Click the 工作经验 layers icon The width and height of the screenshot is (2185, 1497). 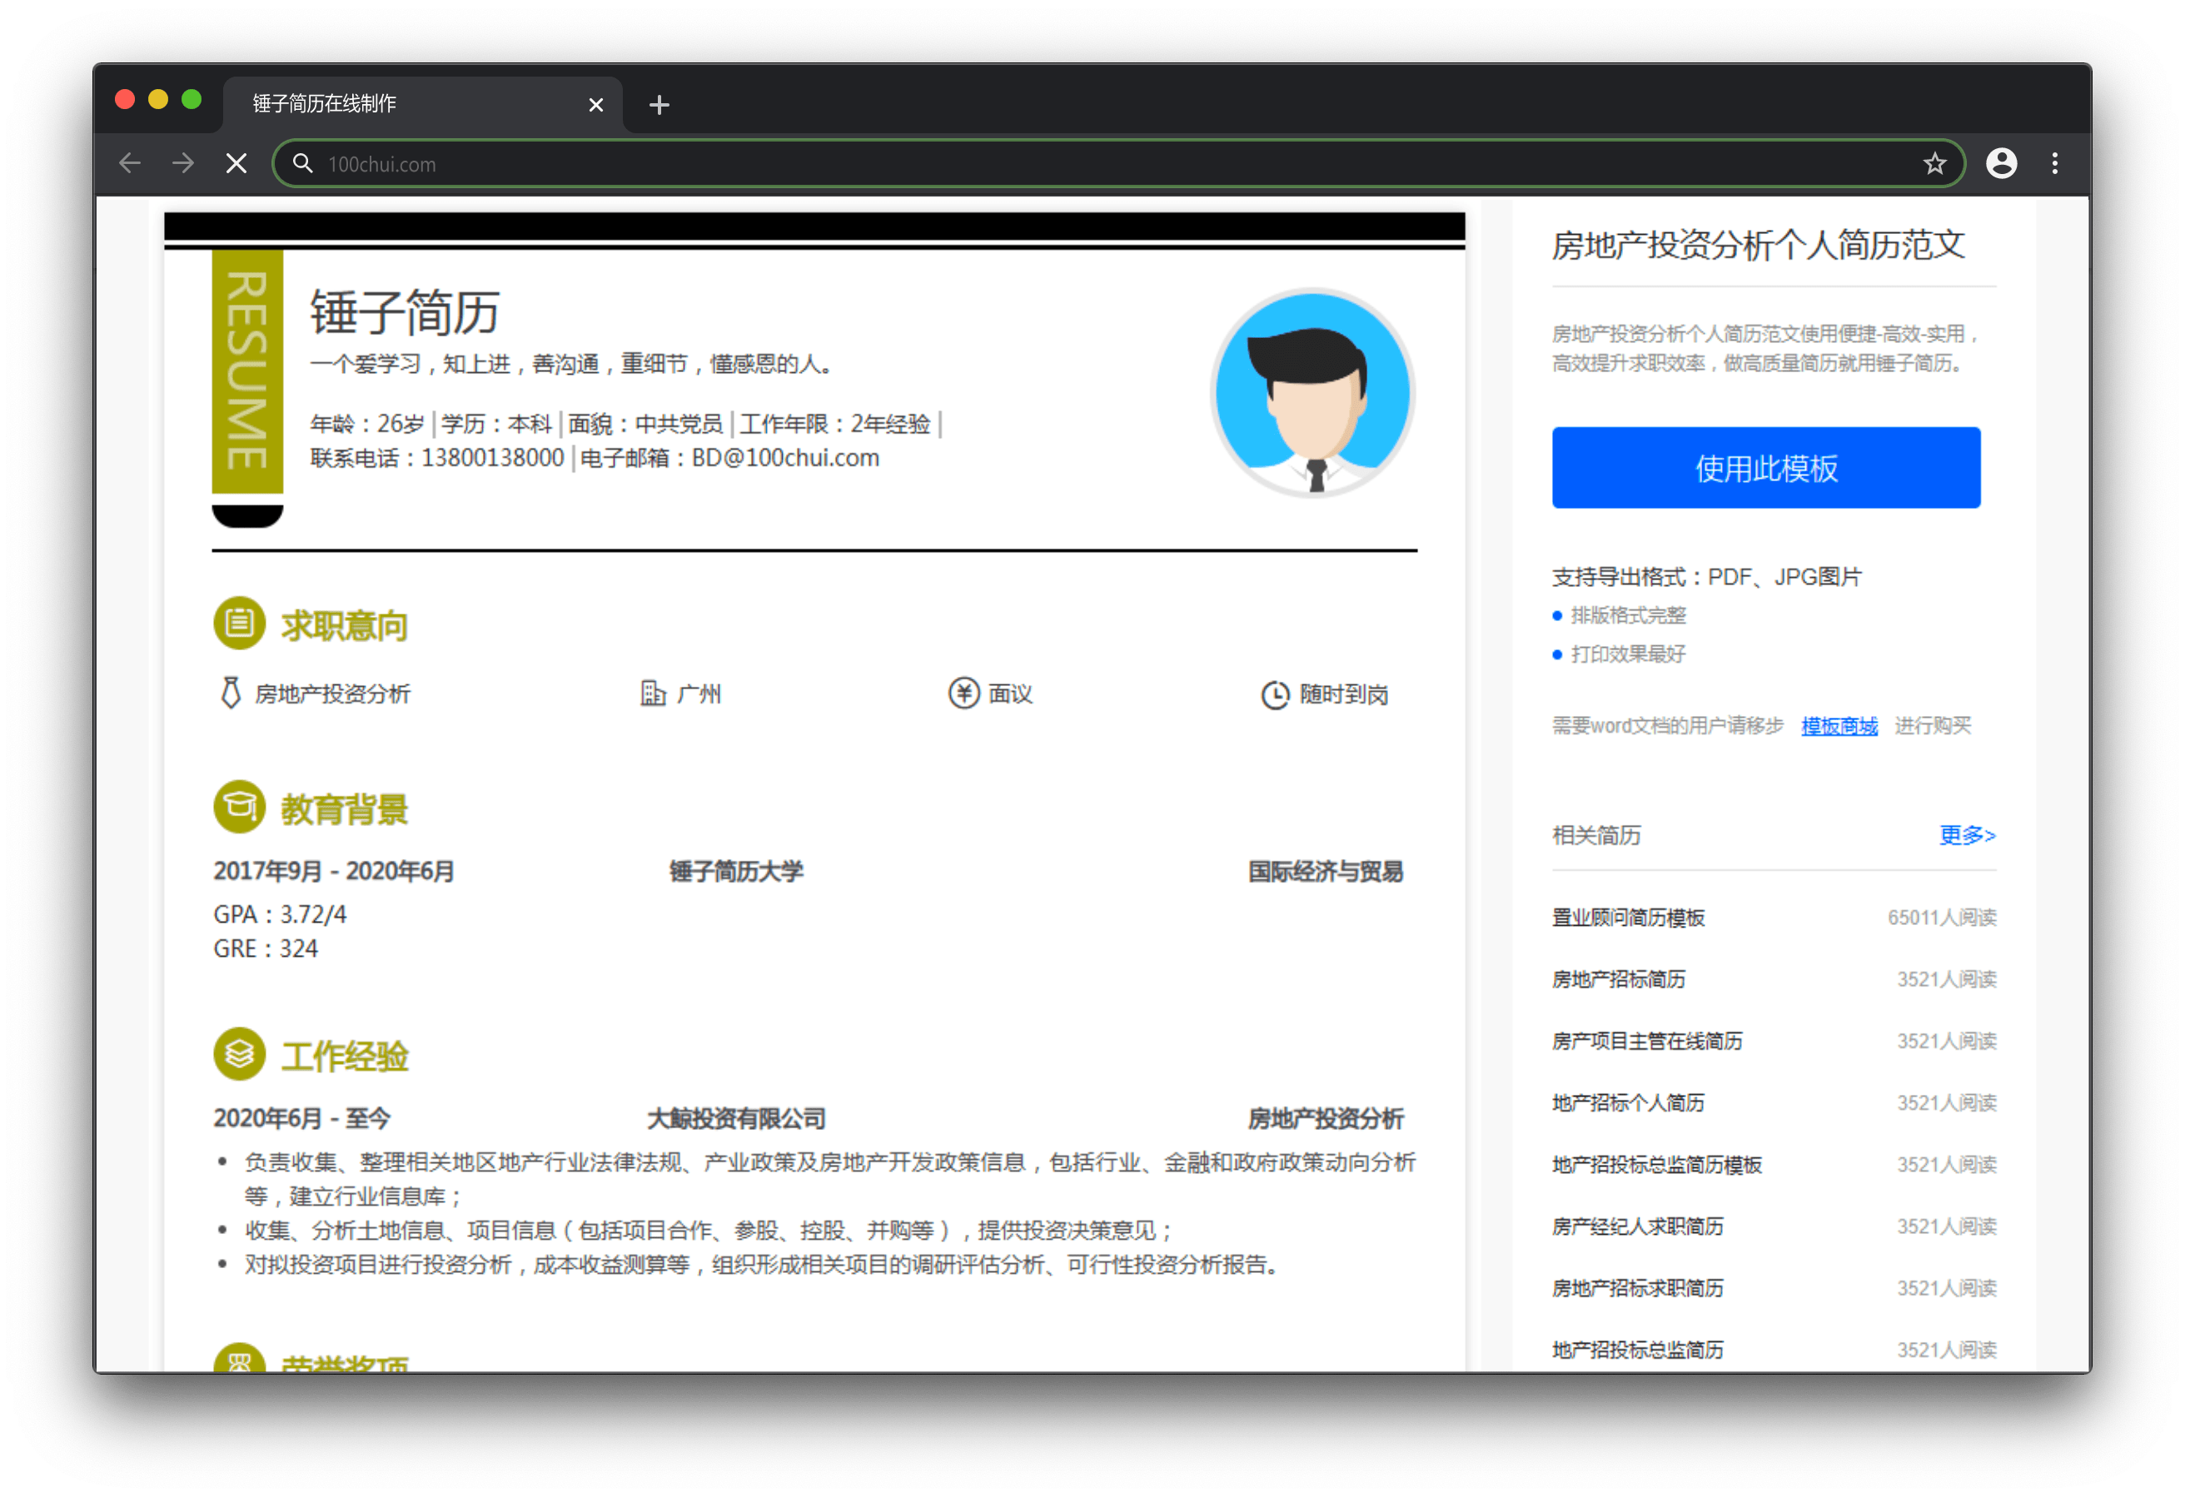pos(240,1054)
